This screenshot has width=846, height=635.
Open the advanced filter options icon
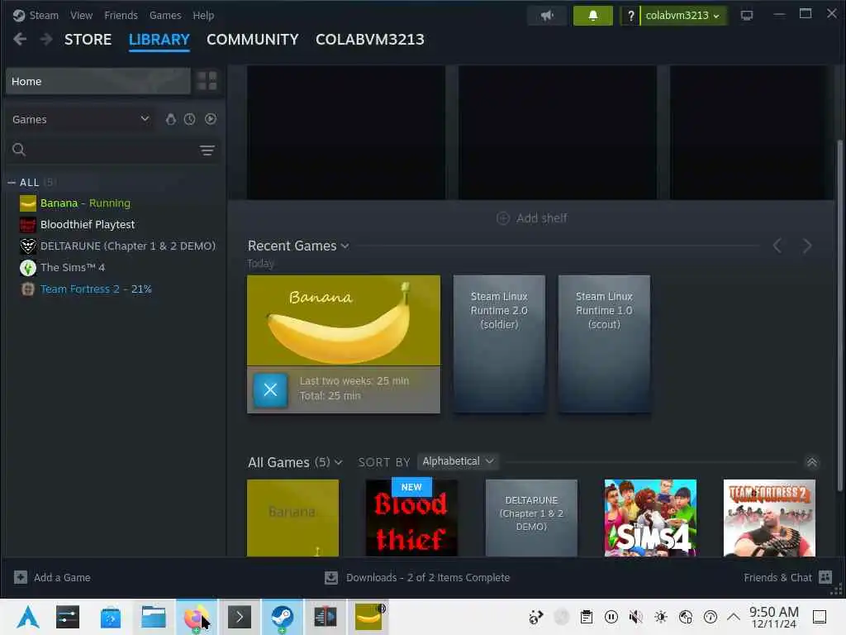[207, 150]
